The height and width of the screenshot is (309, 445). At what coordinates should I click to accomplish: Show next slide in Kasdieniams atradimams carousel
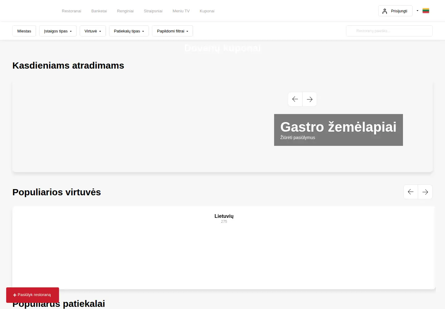tap(310, 99)
